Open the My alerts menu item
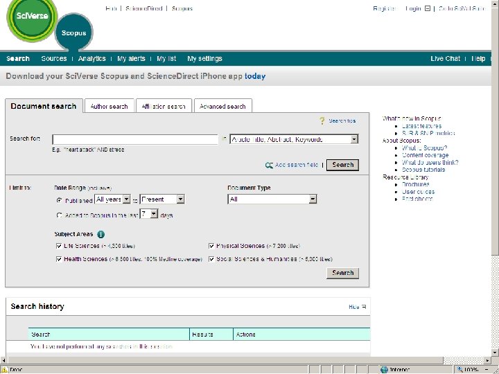Viewport: 499px width, 374px height. (131, 58)
